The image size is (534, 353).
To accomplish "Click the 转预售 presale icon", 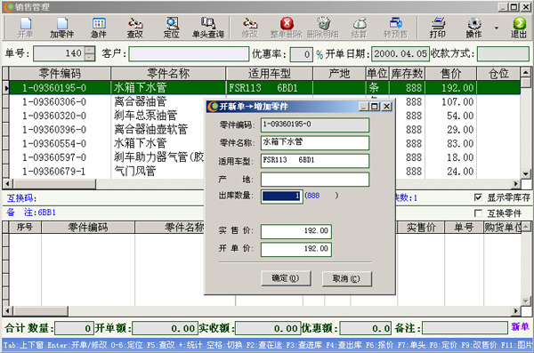I will pyautogui.click(x=396, y=28).
